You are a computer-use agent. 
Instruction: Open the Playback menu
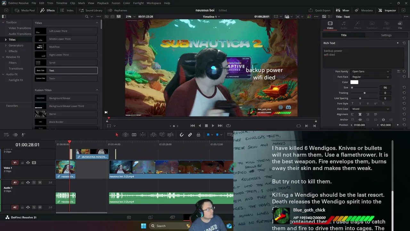pyautogui.click(x=103, y=3)
